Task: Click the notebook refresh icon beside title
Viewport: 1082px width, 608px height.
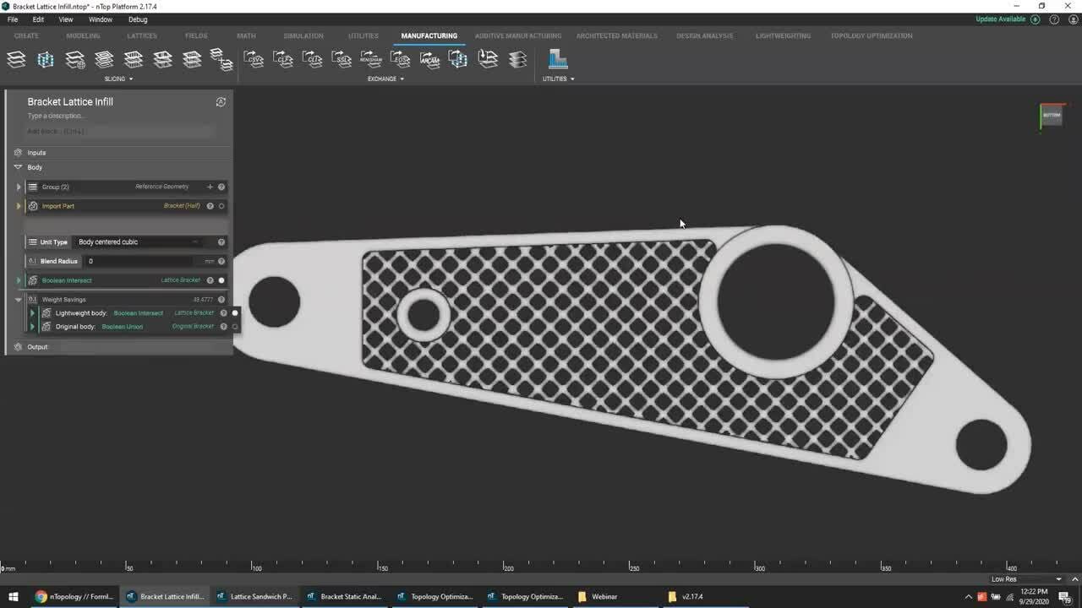Action: tap(221, 102)
